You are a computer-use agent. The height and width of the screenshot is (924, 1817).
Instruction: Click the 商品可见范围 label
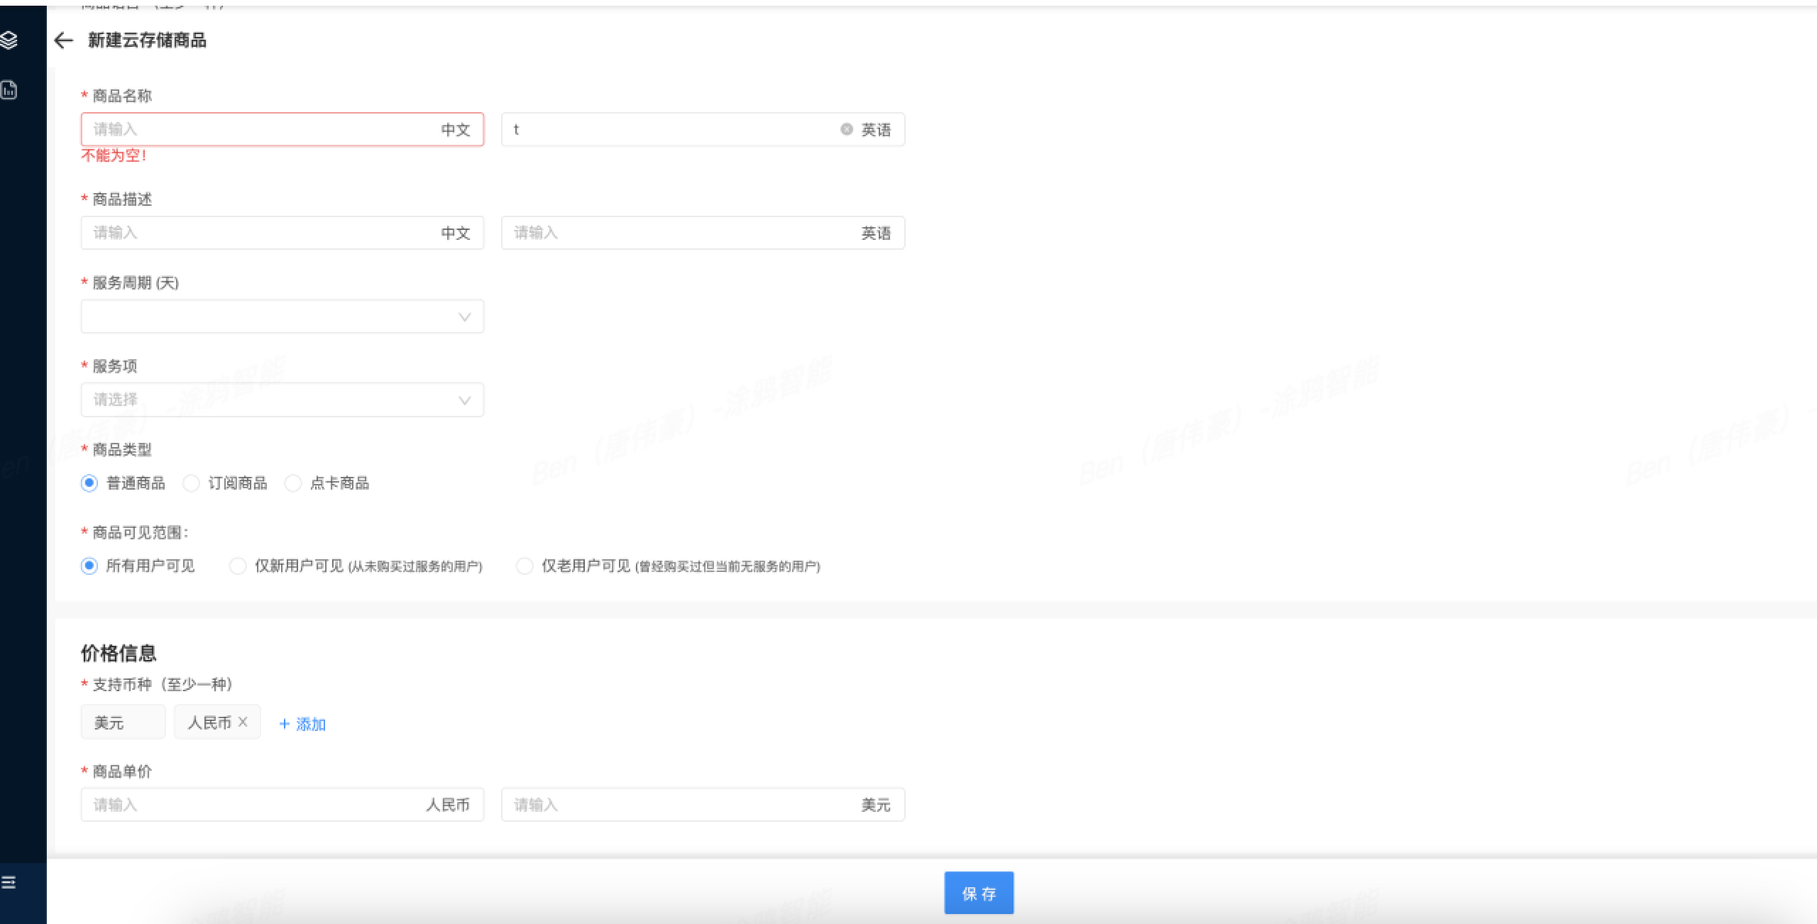pos(140,532)
